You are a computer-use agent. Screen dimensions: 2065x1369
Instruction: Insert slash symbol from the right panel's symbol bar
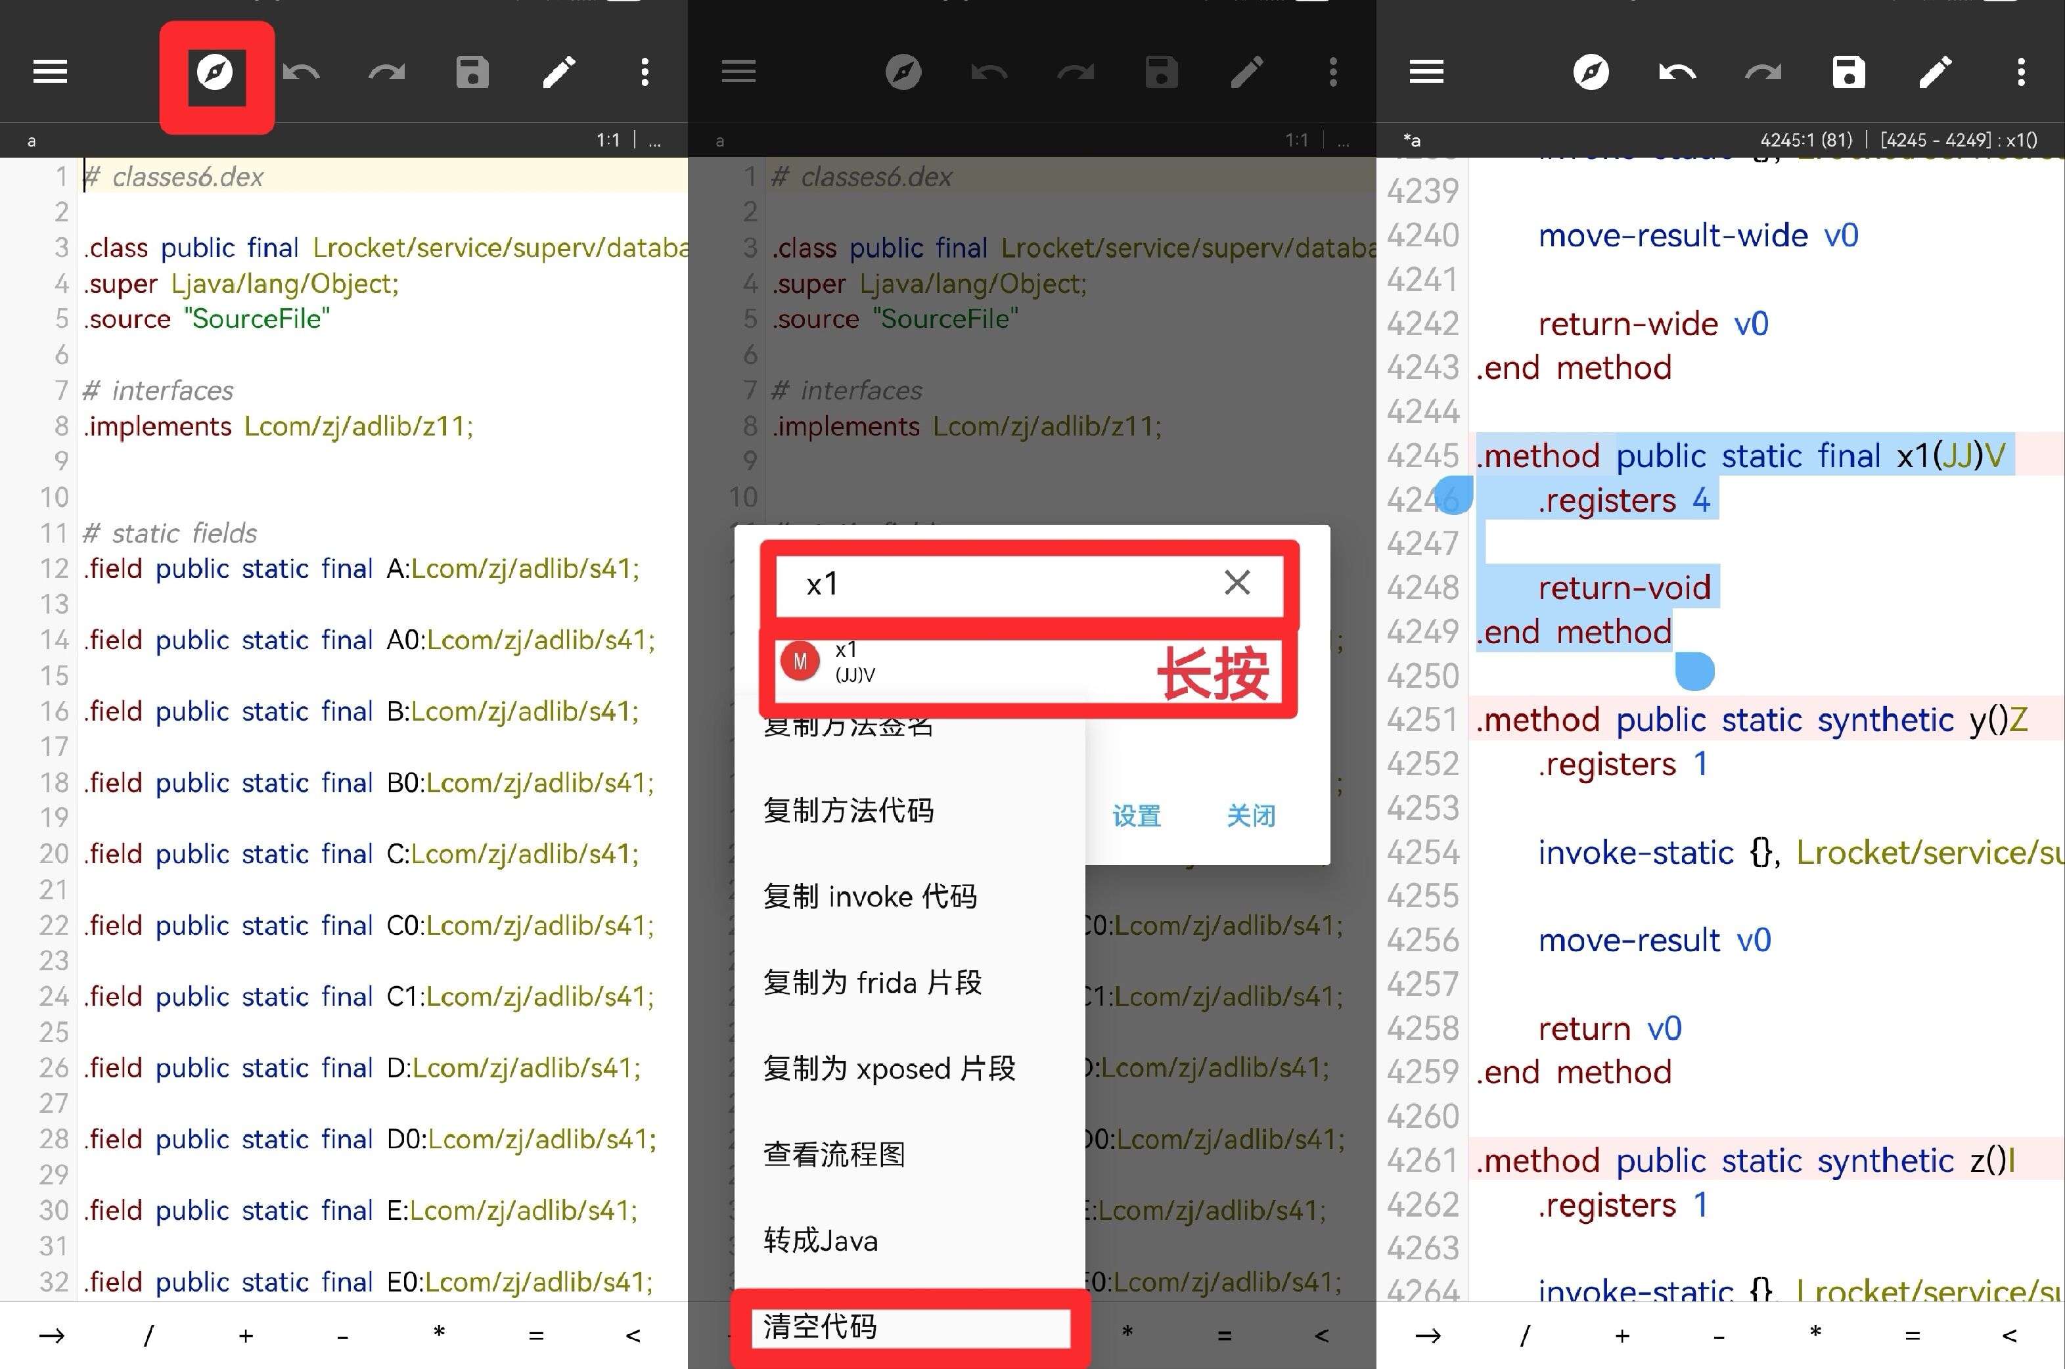[x=1526, y=1335]
